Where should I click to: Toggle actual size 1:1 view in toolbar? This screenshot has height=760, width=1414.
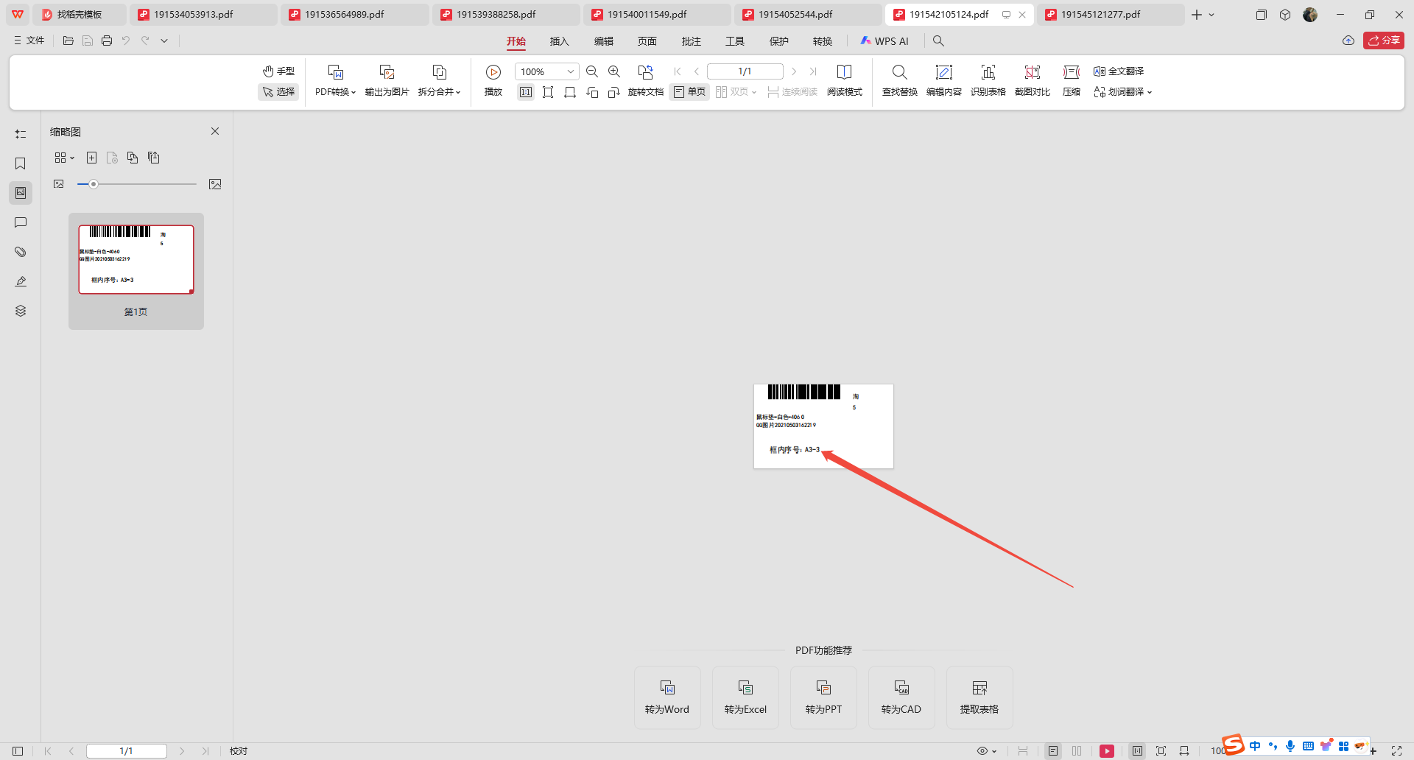pos(526,92)
